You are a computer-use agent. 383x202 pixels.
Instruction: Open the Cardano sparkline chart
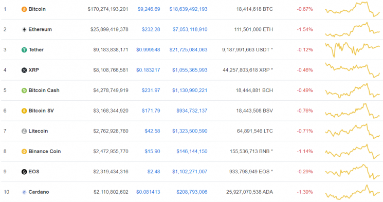[x=352, y=192]
